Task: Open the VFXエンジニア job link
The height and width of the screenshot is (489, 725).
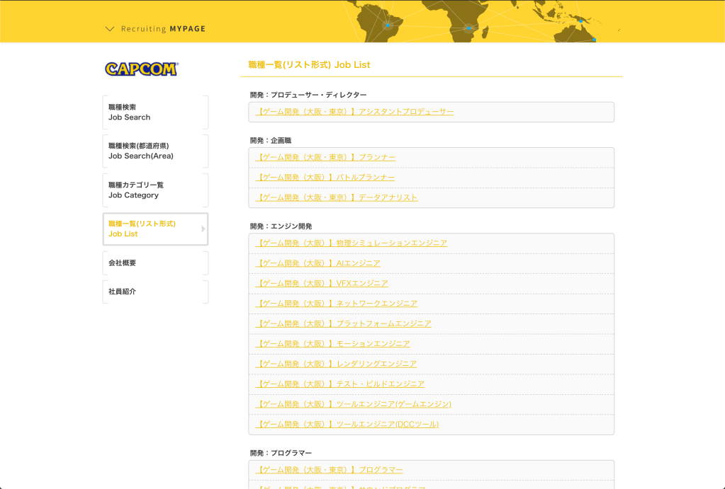Action: tap(322, 283)
